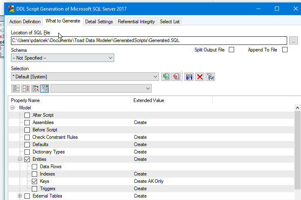This screenshot has height=200, width=301.
Task: Check the Indexes checkbox
Action: [34, 174]
